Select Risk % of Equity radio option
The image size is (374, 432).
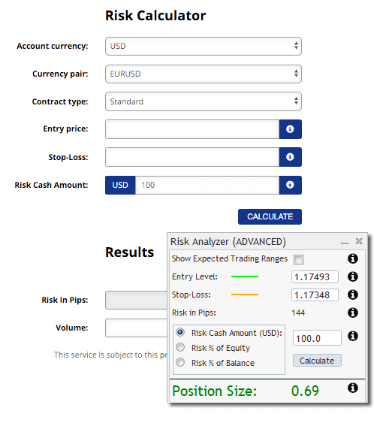point(180,347)
